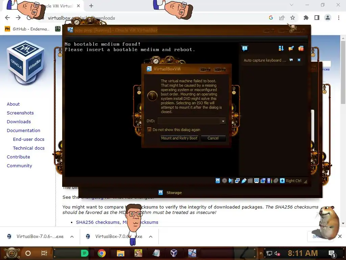This screenshot has width=346, height=260.
Task: Delete all notifications with red X icon
Action: [x=301, y=48]
